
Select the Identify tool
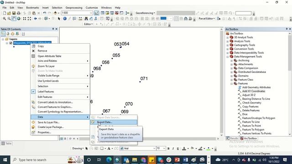click(65, 19)
